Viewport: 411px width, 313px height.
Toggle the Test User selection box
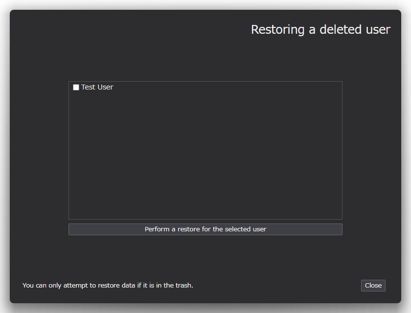point(76,88)
